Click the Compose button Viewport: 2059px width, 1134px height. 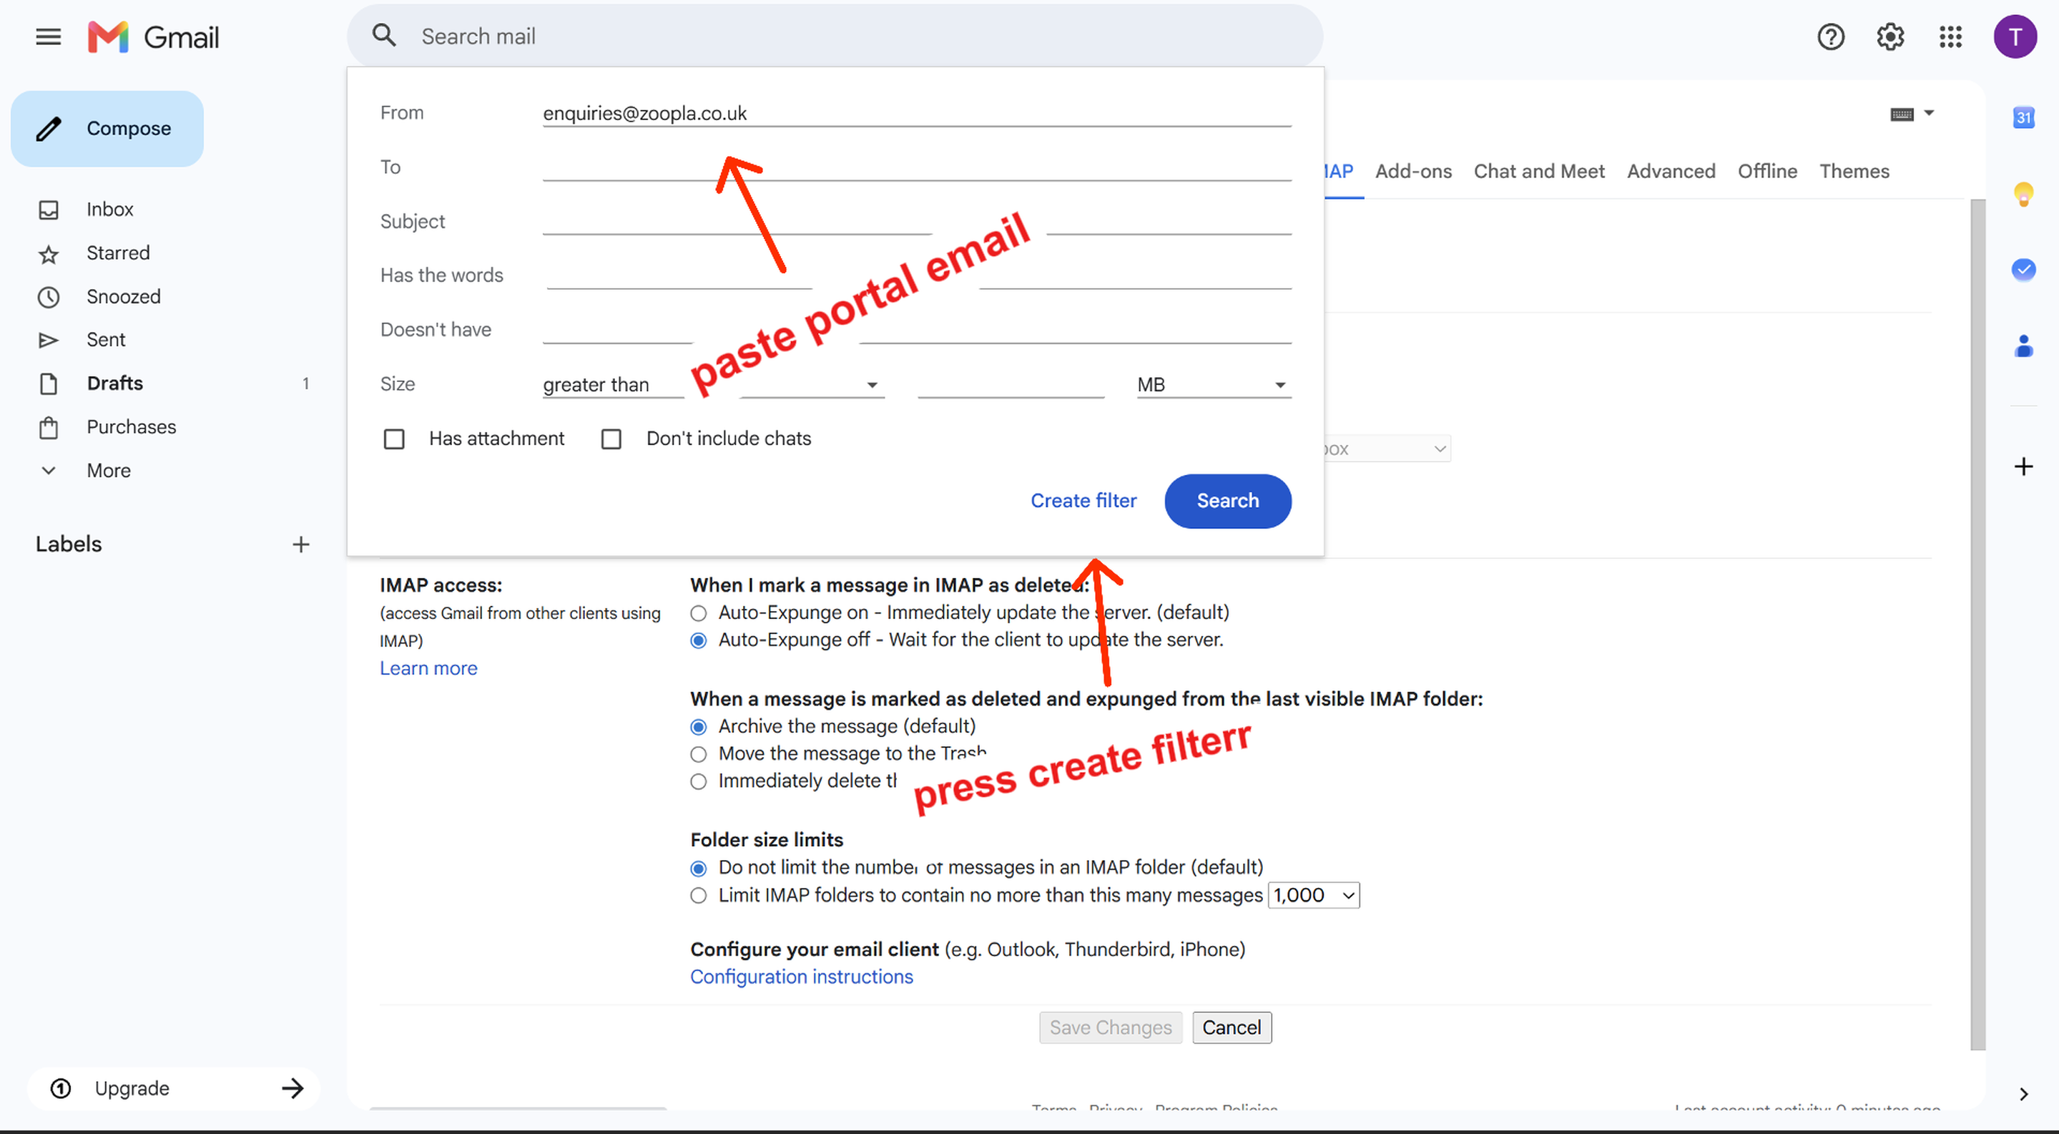tap(107, 129)
